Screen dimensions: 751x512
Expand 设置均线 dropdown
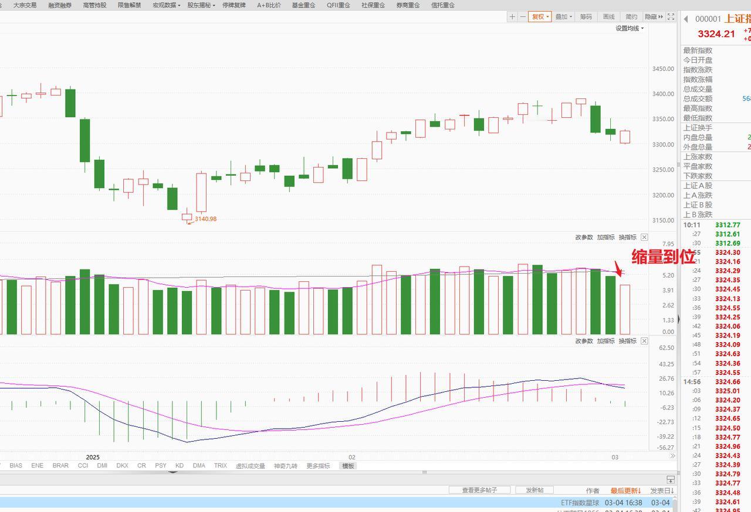point(630,28)
